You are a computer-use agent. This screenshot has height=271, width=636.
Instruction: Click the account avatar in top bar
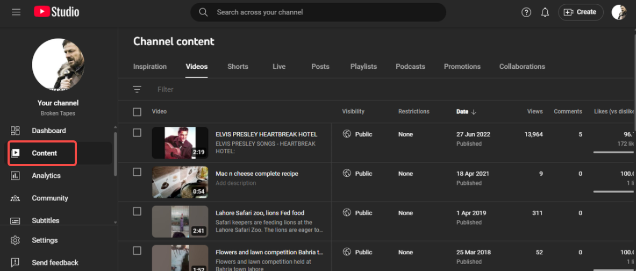coord(619,12)
